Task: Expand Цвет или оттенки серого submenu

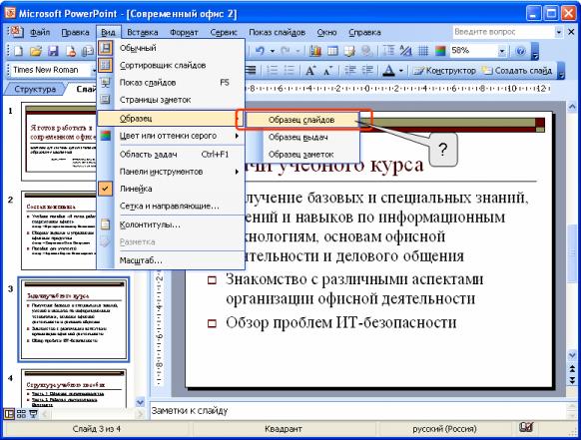Action: click(x=171, y=136)
